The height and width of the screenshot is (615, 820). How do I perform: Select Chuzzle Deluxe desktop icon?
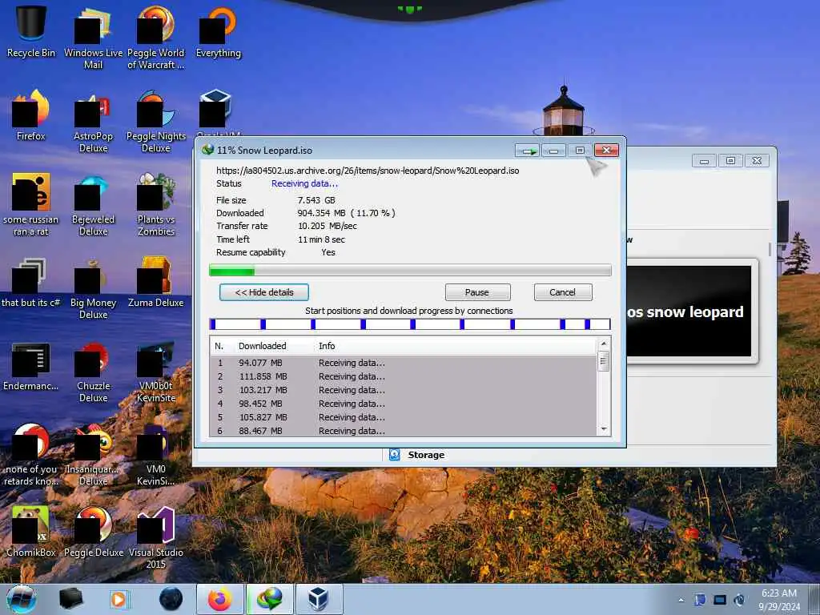click(93, 372)
